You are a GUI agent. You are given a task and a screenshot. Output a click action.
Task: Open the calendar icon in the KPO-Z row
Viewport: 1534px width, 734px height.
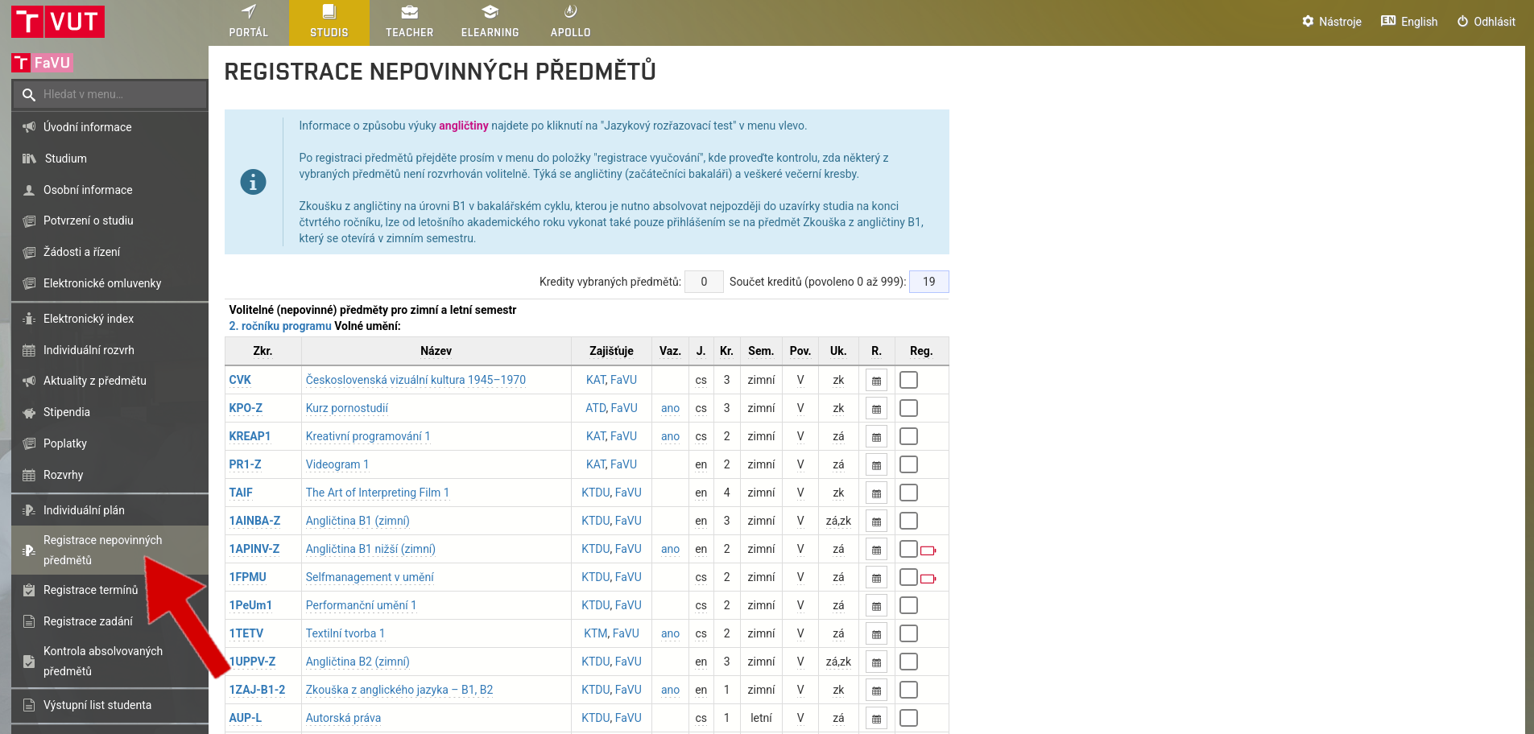(876, 409)
